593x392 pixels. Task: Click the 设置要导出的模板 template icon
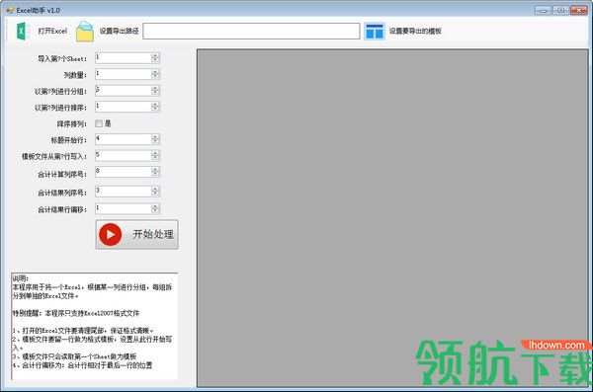click(x=375, y=31)
